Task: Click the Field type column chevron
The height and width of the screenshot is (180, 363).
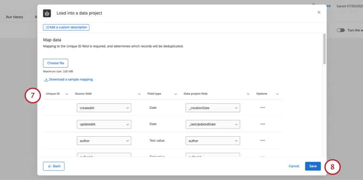Action: pos(175,94)
